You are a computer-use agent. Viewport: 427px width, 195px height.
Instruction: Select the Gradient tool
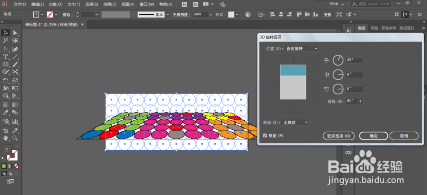[x=15, y=105]
